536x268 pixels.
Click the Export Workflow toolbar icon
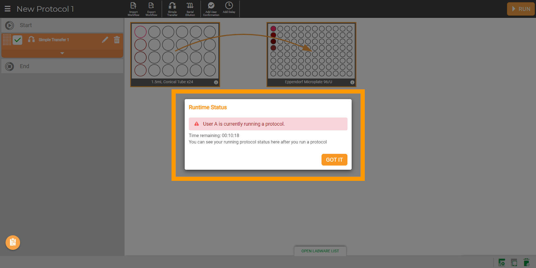(x=151, y=9)
